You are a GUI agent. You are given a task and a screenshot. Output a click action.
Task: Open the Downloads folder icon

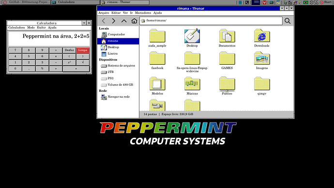262,36
